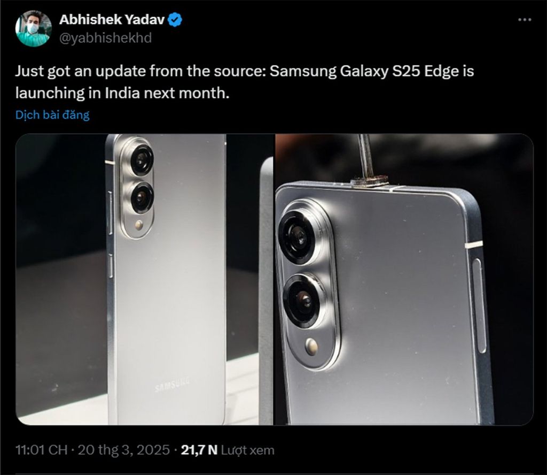The width and height of the screenshot is (547, 475).
Task: Open Abhishek Yadav's profile avatar
Action: pyautogui.click(x=33, y=29)
